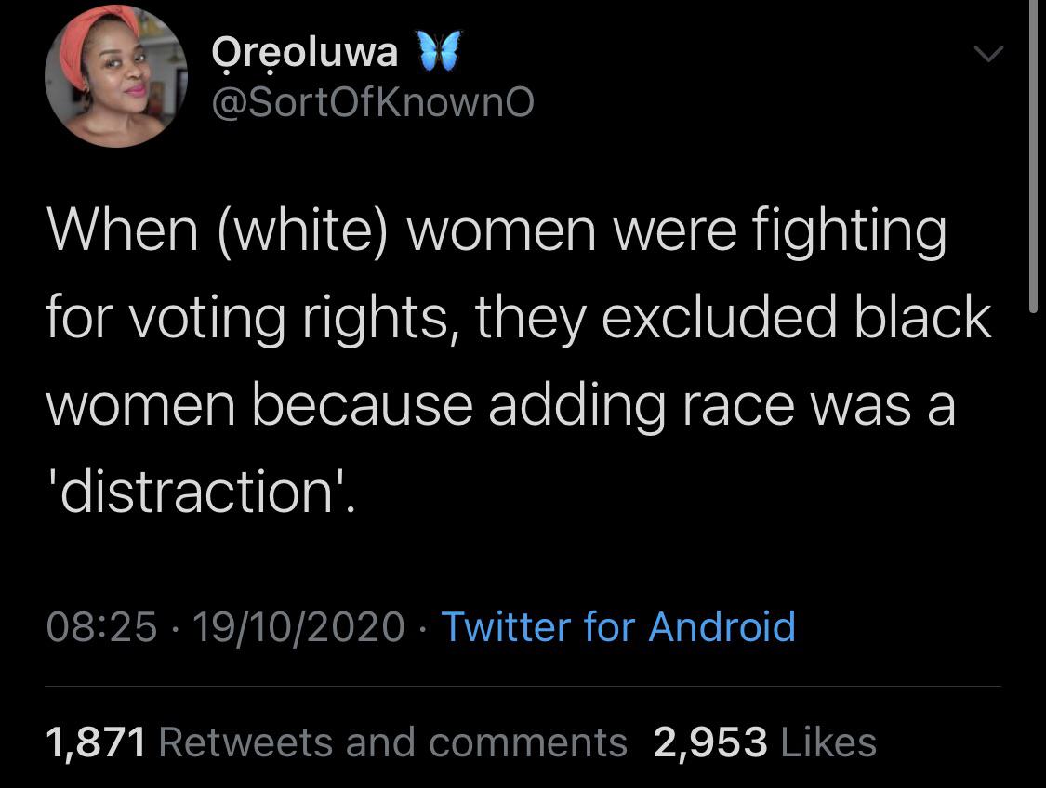Screen dimensions: 1046x788
Task: View the 1,871 retweets count
Action: (x=96, y=742)
